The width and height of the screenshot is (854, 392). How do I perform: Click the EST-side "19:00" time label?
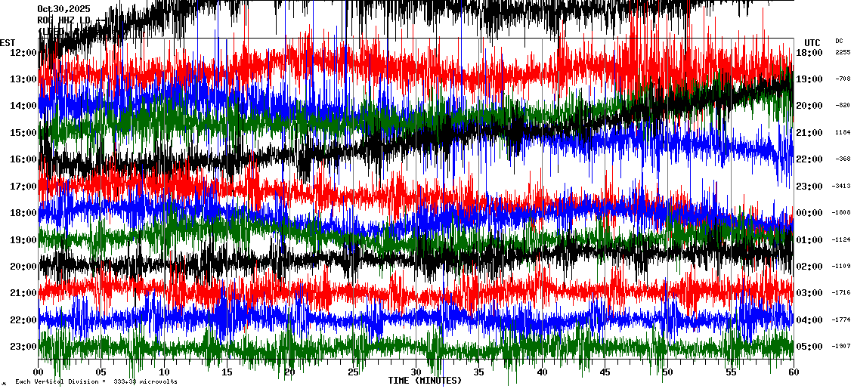tap(23, 239)
